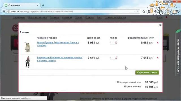181x101 pixels.
Task: Go to the browser home page
Action: tap(161, 12)
